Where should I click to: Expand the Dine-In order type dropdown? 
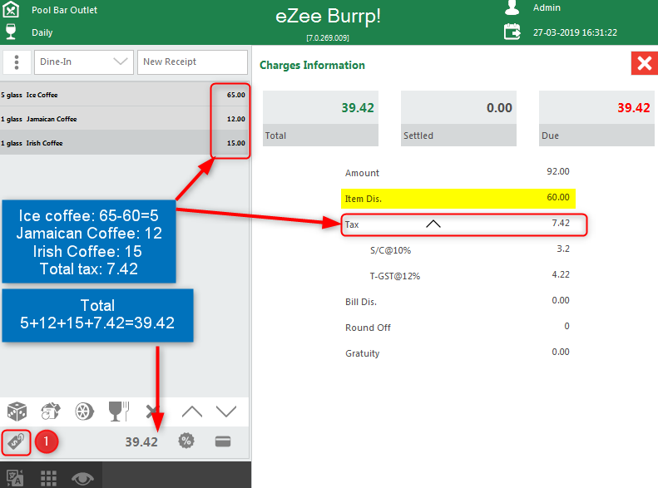point(84,62)
